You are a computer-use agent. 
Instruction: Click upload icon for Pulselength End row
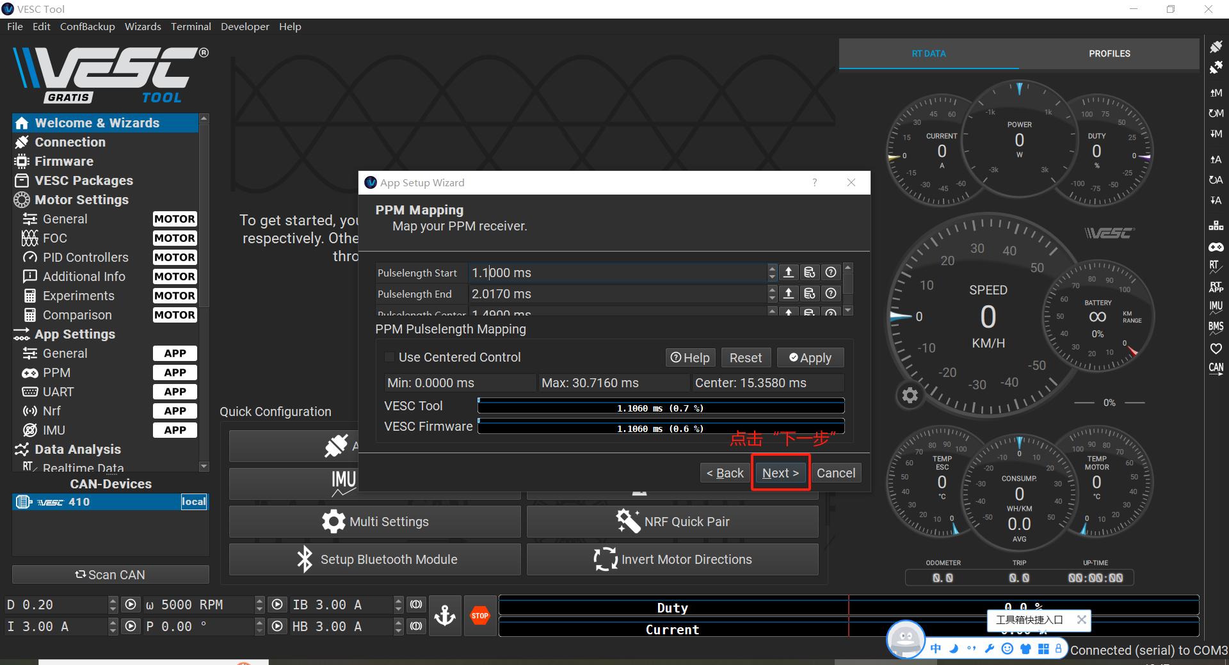click(789, 294)
